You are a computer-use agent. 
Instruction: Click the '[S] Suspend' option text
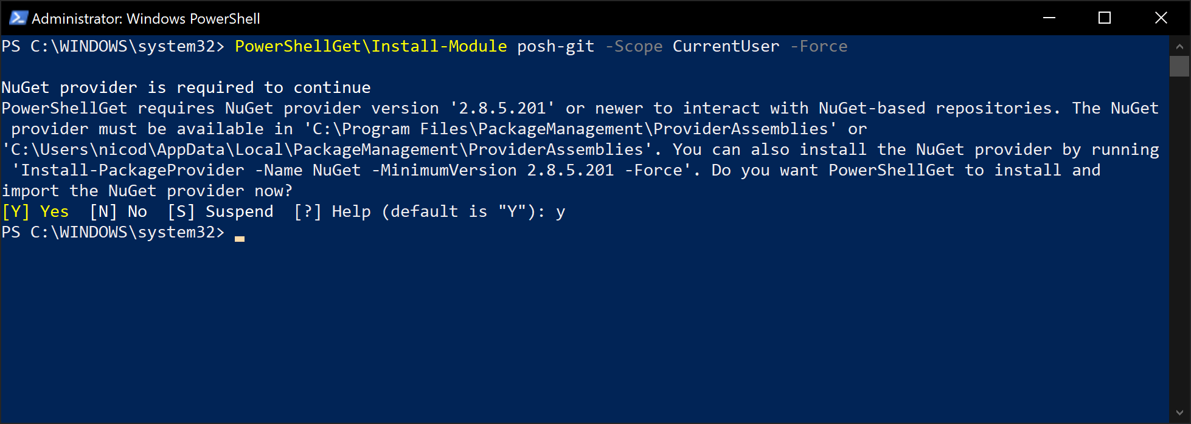point(220,211)
